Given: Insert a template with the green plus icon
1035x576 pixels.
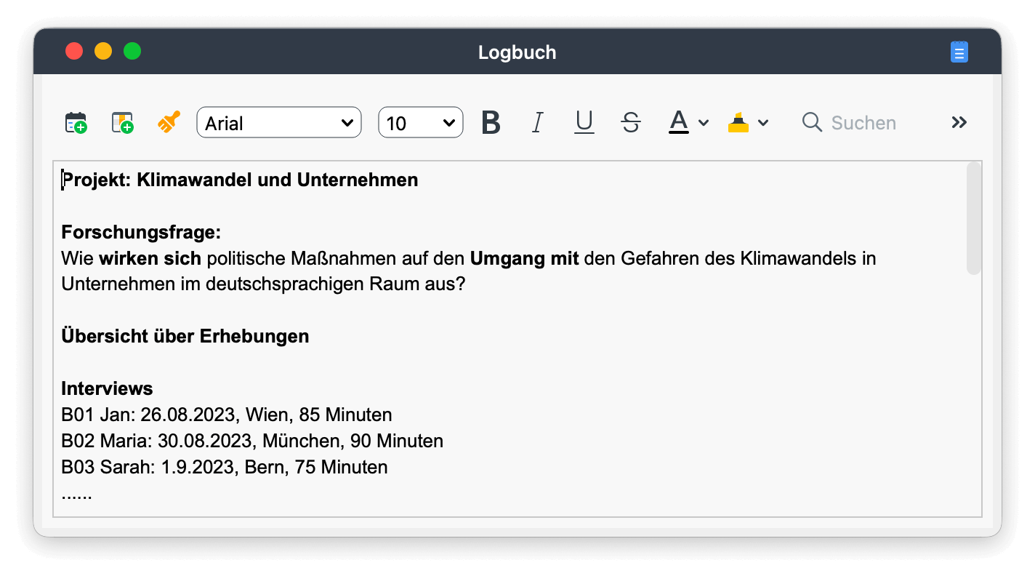Looking at the screenshot, I should pyautogui.click(x=122, y=122).
